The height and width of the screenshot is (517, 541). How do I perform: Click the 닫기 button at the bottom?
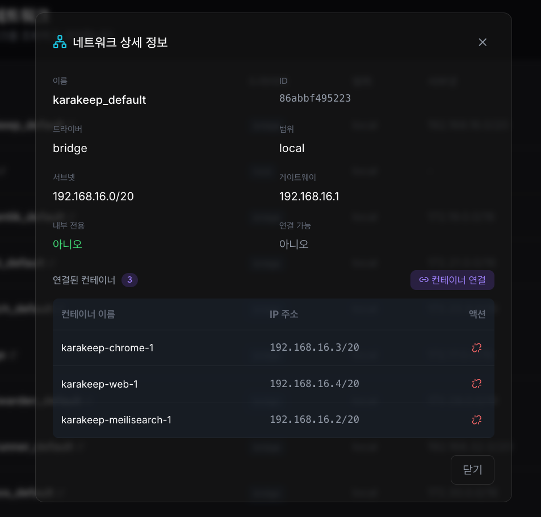pos(472,470)
